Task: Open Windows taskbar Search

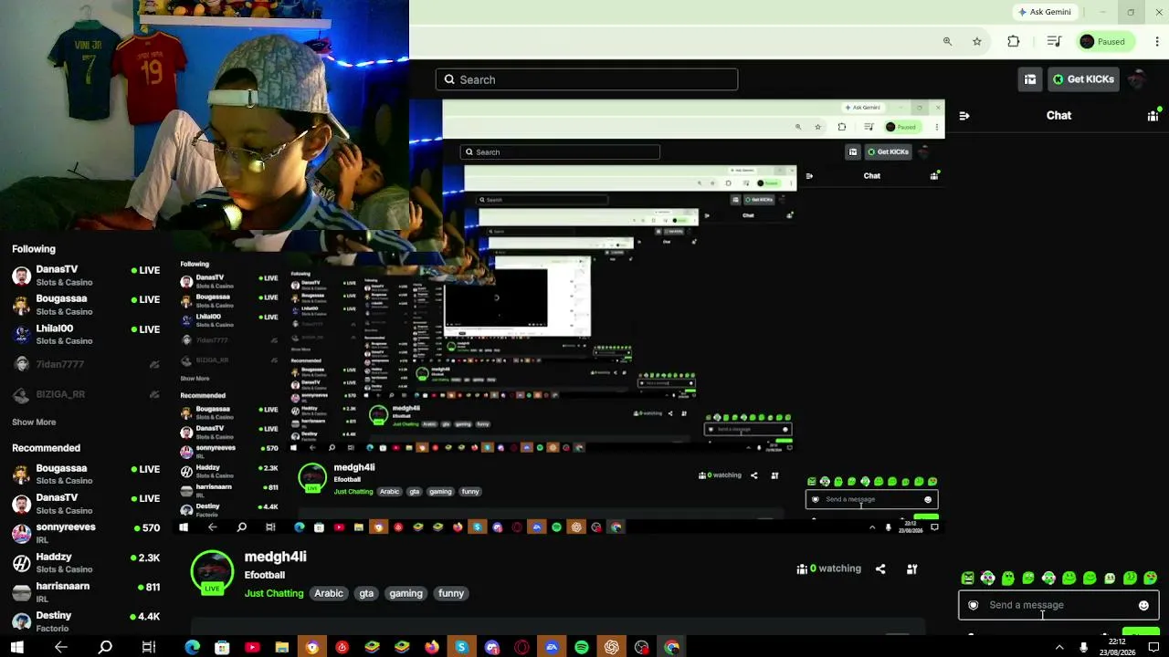Action: [105, 647]
